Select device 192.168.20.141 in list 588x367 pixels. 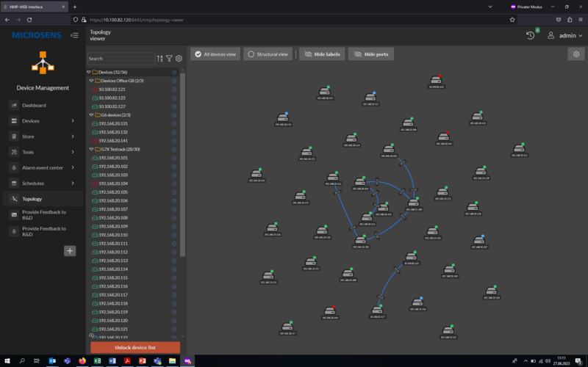[113, 140]
